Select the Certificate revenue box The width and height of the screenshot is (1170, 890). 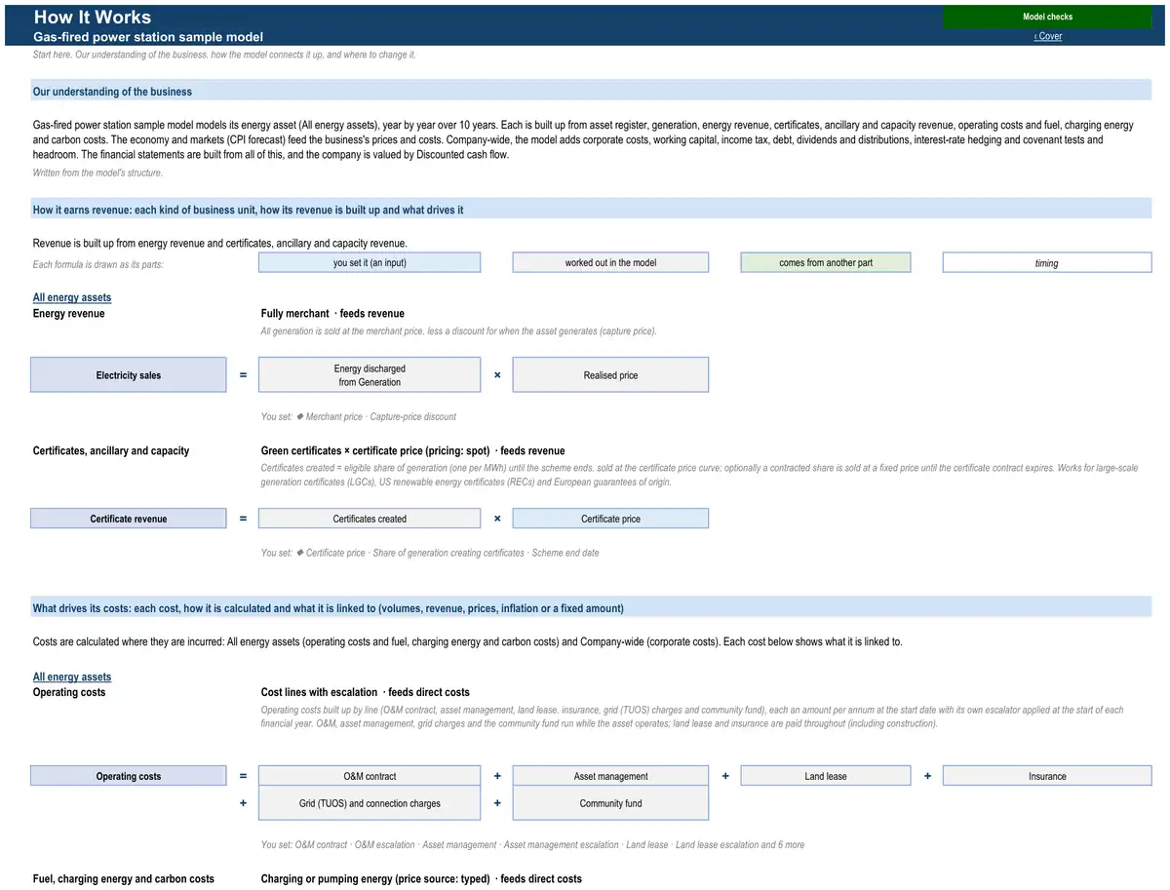pos(129,519)
